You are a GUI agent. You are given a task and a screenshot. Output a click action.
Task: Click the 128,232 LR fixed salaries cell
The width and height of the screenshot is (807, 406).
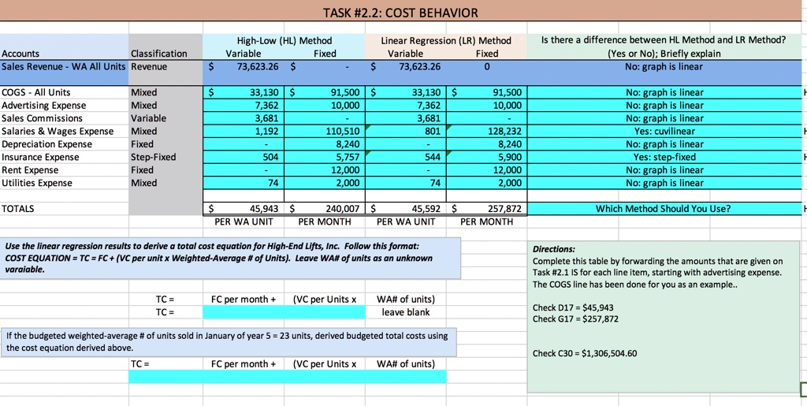pyautogui.click(x=486, y=131)
